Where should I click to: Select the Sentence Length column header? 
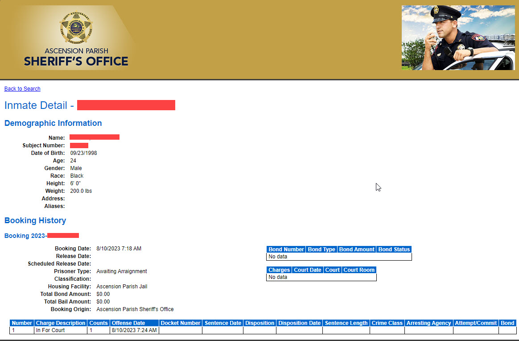(x=346, y=323)
